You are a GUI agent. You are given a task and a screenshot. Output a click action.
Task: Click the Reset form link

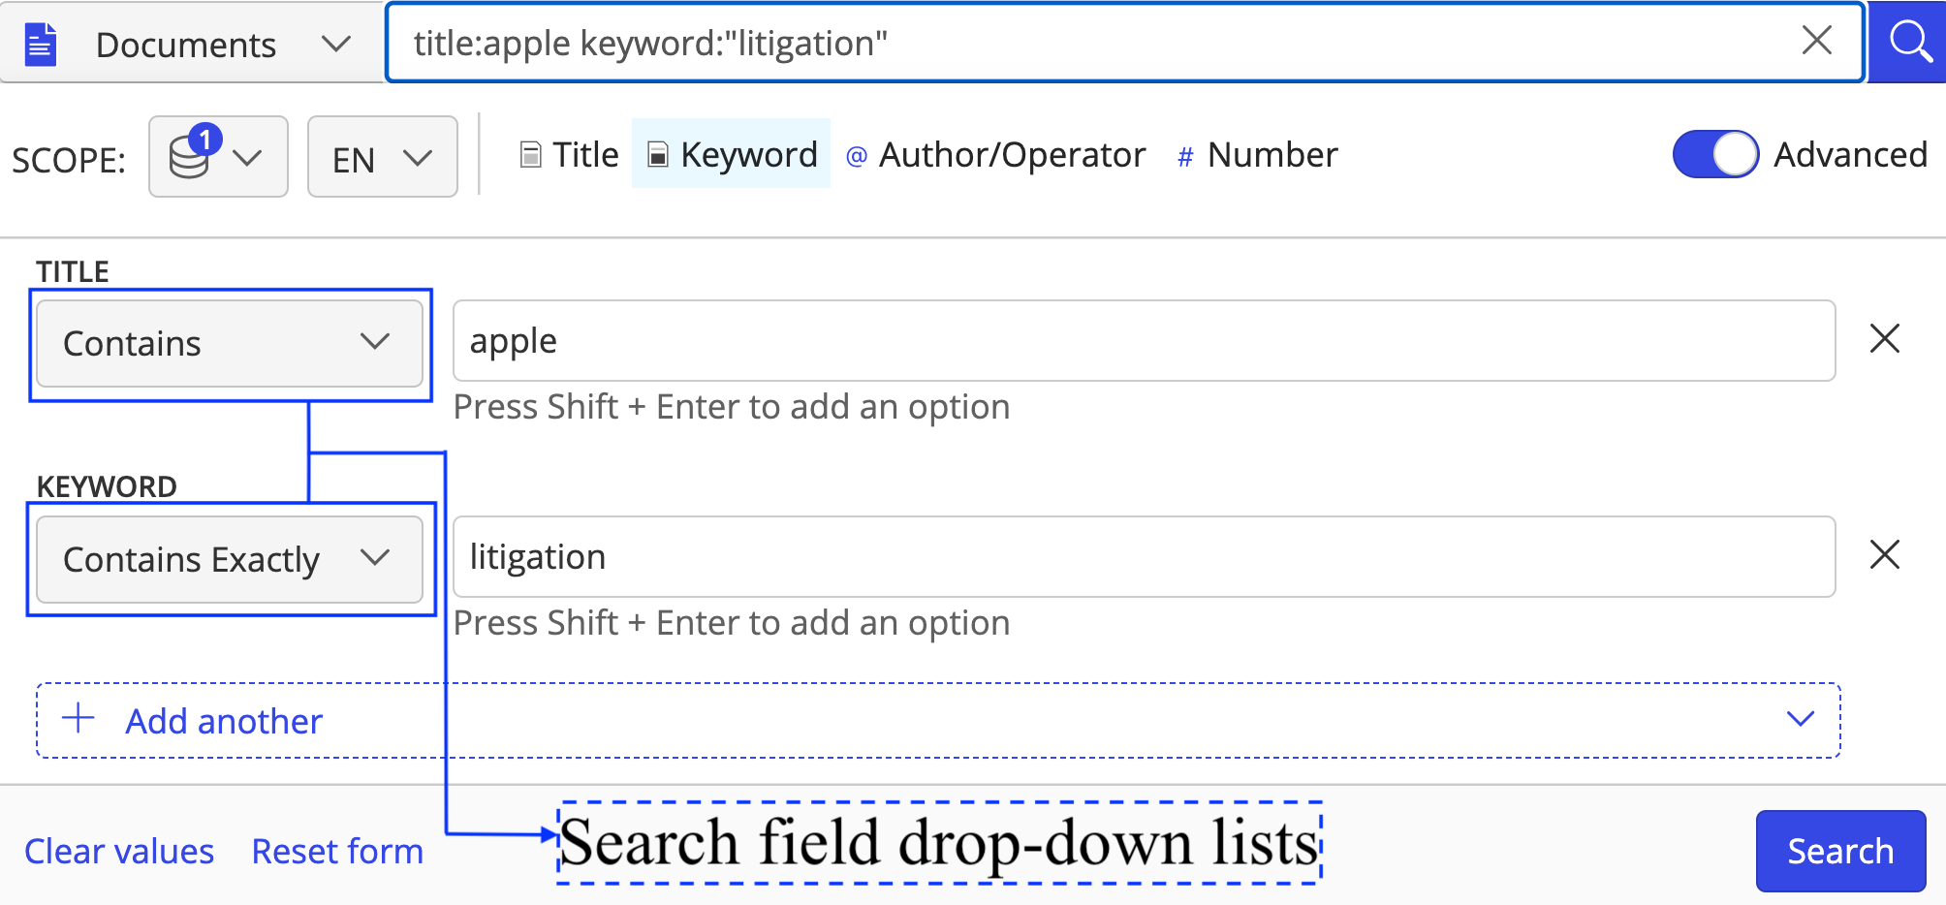[x=337, y=851]
